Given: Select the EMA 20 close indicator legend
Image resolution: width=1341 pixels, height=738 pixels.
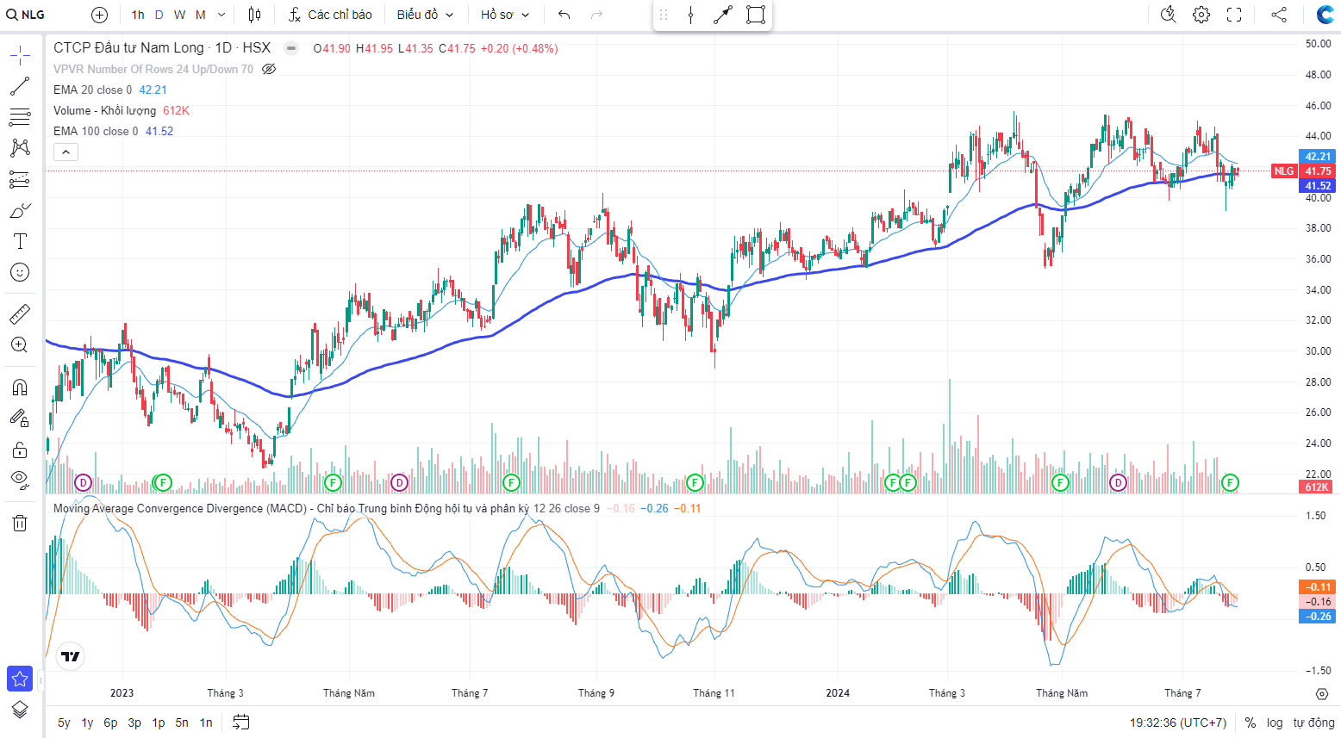Looking at the screenshot, I should click(x=93, y=90).
